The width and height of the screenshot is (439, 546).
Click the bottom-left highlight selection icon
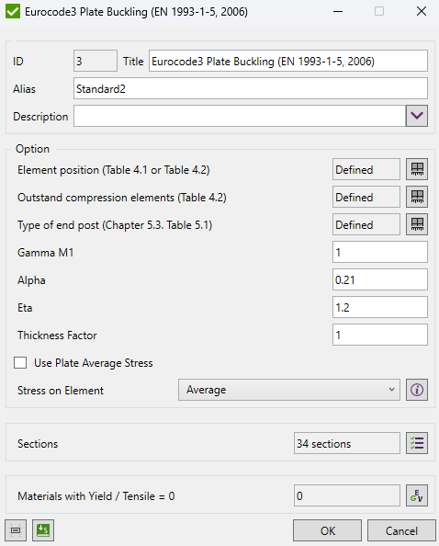16,530
